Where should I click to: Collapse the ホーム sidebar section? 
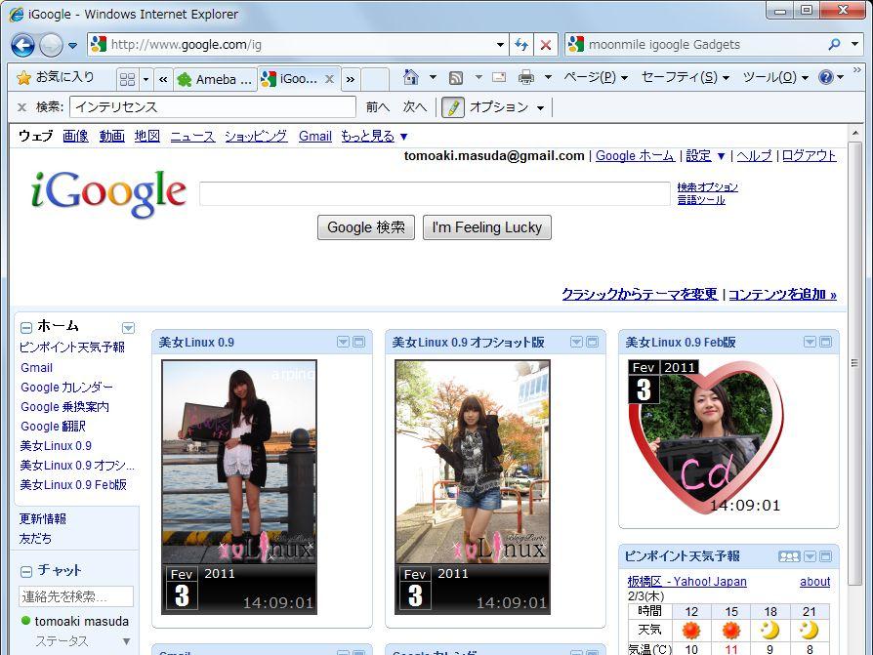pyautogui.click(x=26, y=327)
